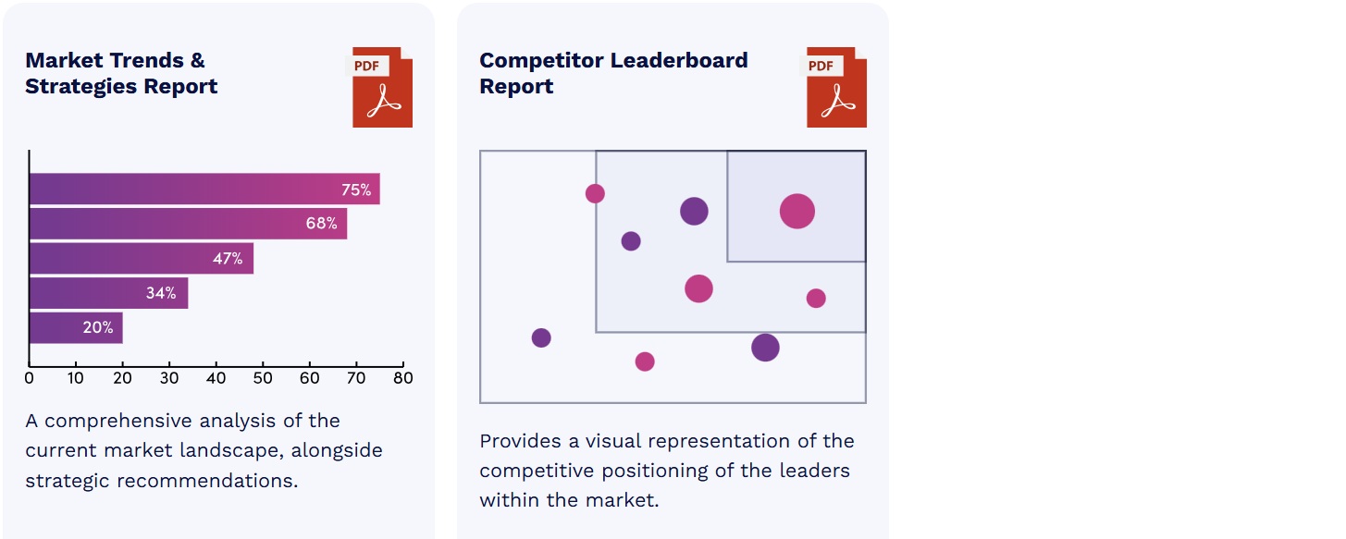1346x539 pixels.
Task: Click the pink bubble at the bottom of the leaderboard
Action: point(645,361)
